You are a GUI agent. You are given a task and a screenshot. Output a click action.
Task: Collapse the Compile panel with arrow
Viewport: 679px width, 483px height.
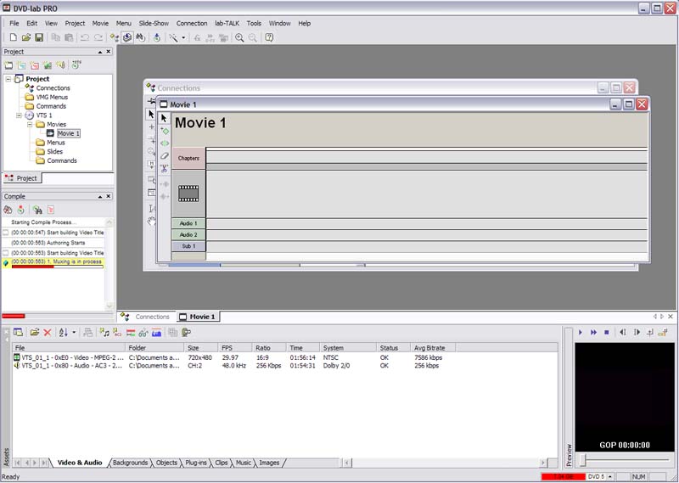pos(100,197)
